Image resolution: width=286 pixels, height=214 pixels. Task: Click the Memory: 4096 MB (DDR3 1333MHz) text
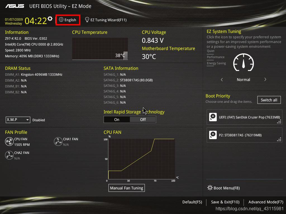tap(32, 56)
